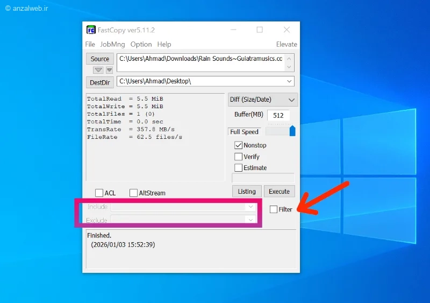
Task: Enable the ACL checkbox
Action: [x=99, y=193]
